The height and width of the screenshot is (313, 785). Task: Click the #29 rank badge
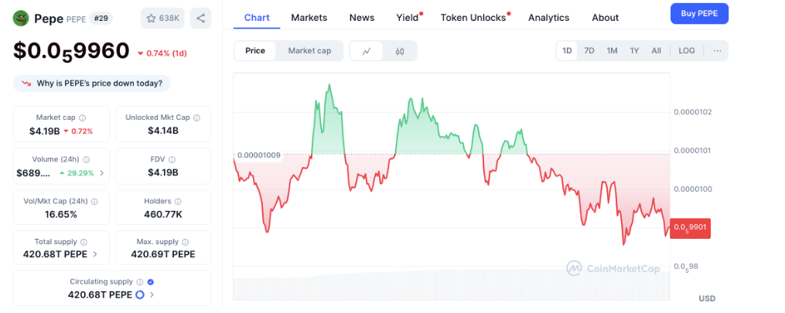click(101, 19)
